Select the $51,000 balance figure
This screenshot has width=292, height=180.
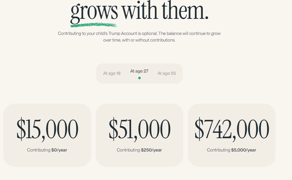[x=139, y=129]
